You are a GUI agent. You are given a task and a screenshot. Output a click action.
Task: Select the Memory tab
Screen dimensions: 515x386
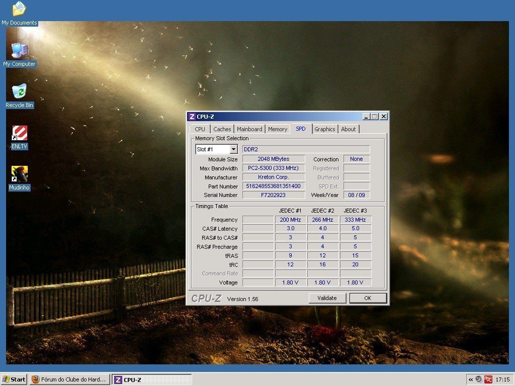pyautogui.click(x=278, y=129)
